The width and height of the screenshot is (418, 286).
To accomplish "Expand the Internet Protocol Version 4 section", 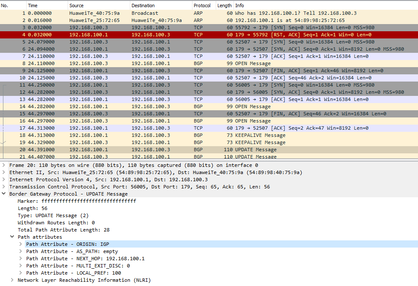I will point(4,180).
